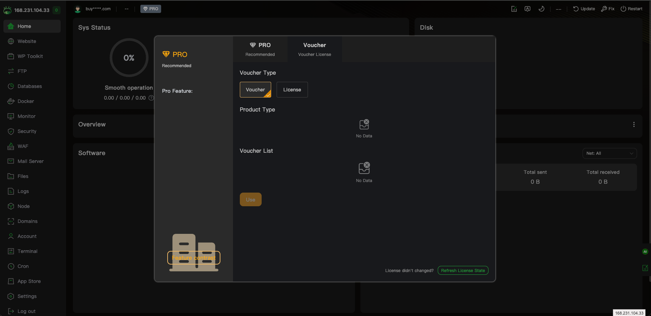This screenshot has height=316, width=651.
Task: Open the Overview three-dot options menu
Action: (634, 124)
